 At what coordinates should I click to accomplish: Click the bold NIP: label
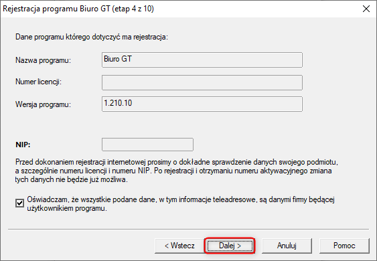pos(23,145)
